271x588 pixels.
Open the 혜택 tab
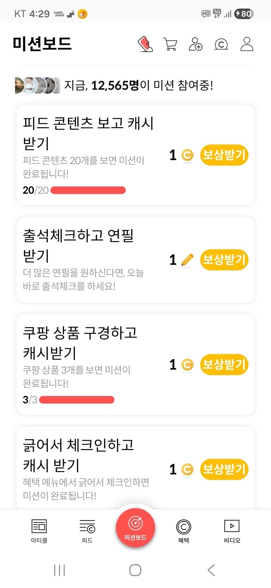click(183, 531)
